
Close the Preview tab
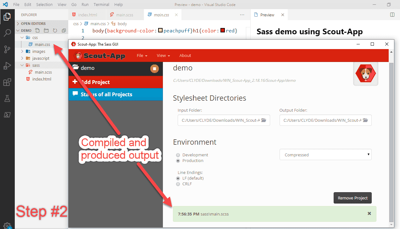tap(283, 15)
